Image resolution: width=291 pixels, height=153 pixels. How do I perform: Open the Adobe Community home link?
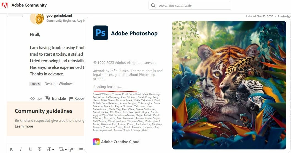[x=29, y=5]
